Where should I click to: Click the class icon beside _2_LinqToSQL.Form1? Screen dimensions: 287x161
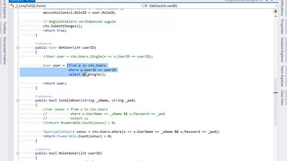point(12,6)
